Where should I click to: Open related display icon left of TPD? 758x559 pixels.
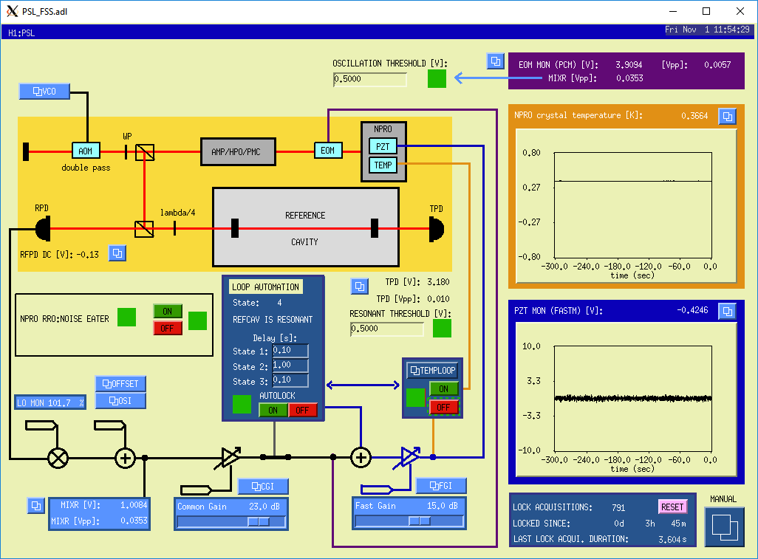coord(359,286)
